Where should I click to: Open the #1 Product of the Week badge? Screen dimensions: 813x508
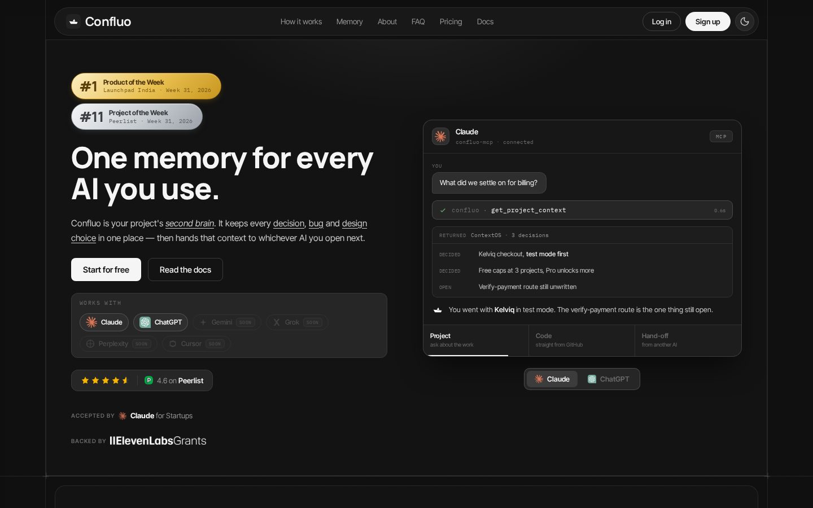[x=146, y=86]
